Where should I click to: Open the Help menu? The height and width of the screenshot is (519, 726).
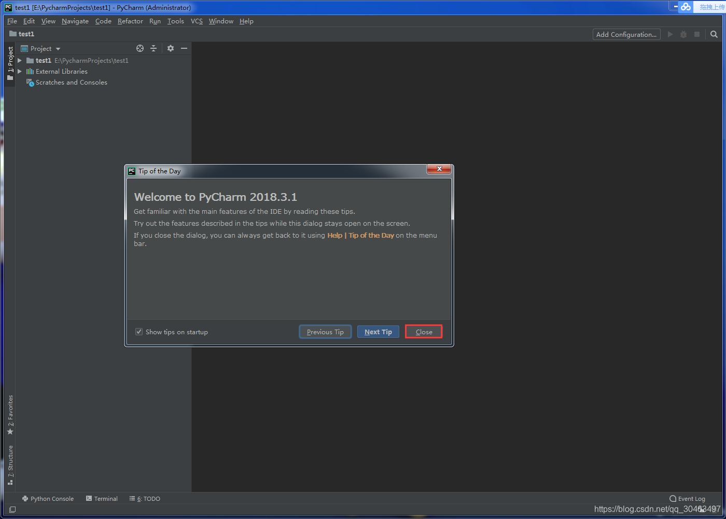pyautogui.click(x=246, y=21)
